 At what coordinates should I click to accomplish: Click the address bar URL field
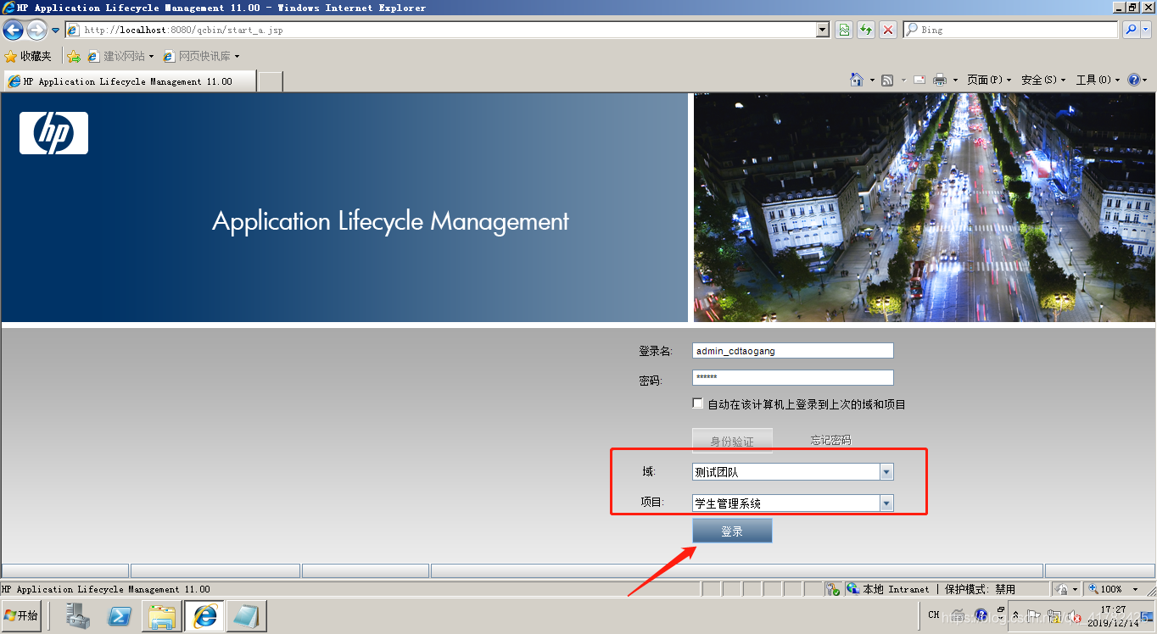coord(441,30)
